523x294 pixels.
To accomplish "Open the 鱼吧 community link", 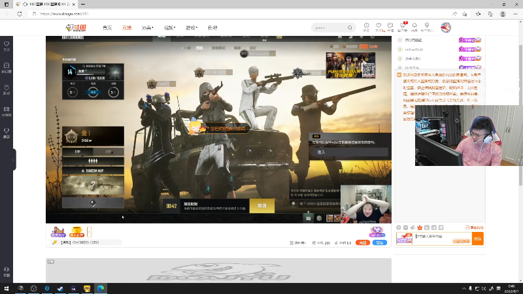I will click(x=212, y=27).
